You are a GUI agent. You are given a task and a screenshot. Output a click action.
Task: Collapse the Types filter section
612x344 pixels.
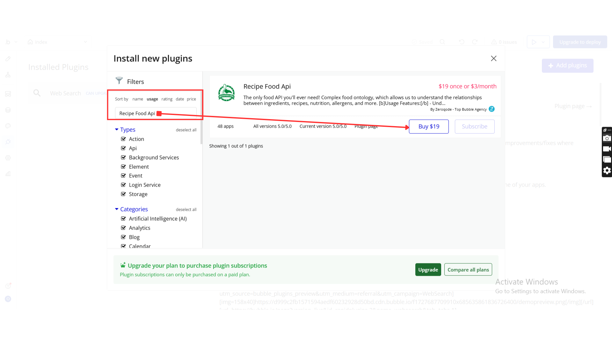(117, 130)
